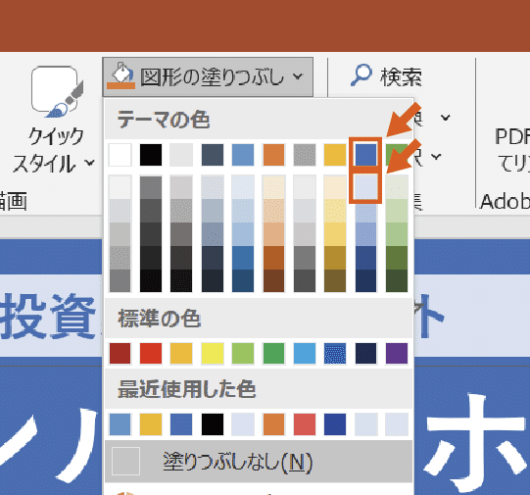
Task: Choose the dark navy standard color
Action: tap(365, 353)
